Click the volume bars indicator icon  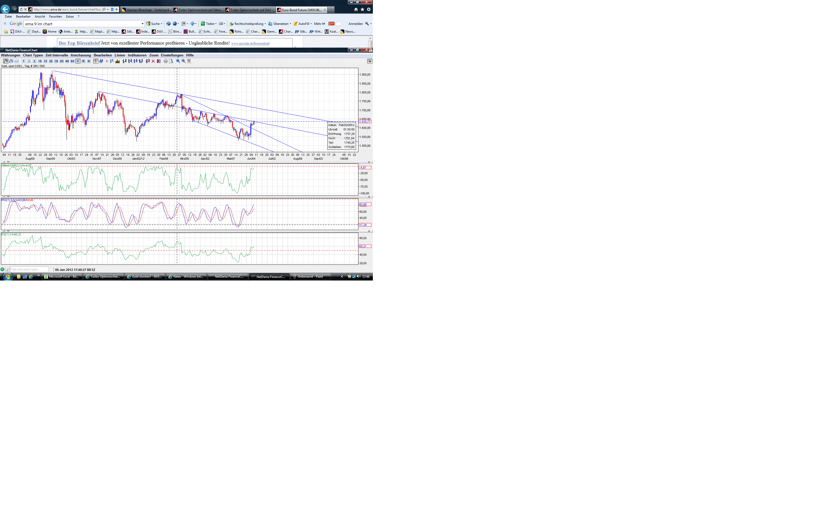(x=118, y=61)
